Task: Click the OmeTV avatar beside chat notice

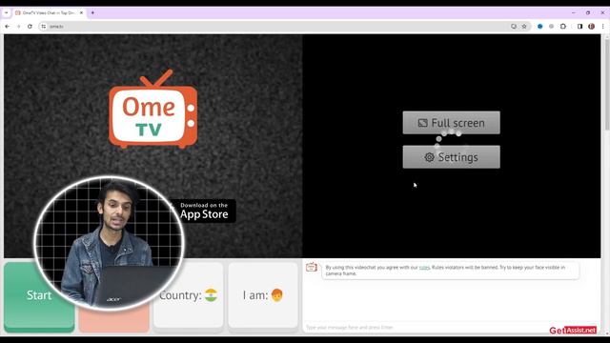Action: pyautogui.click(x=312, y=267)
